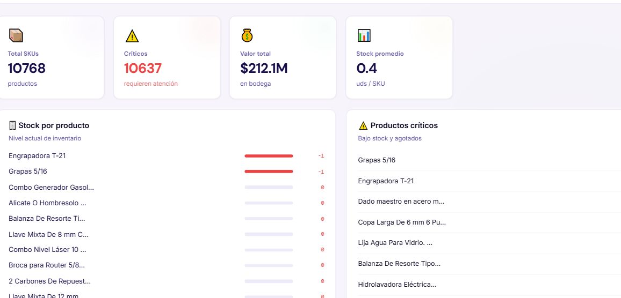Screen dimensions: 621x298
Task: Open Grapas 5/16 in Productos críticos
Action: tap(489, 160)
